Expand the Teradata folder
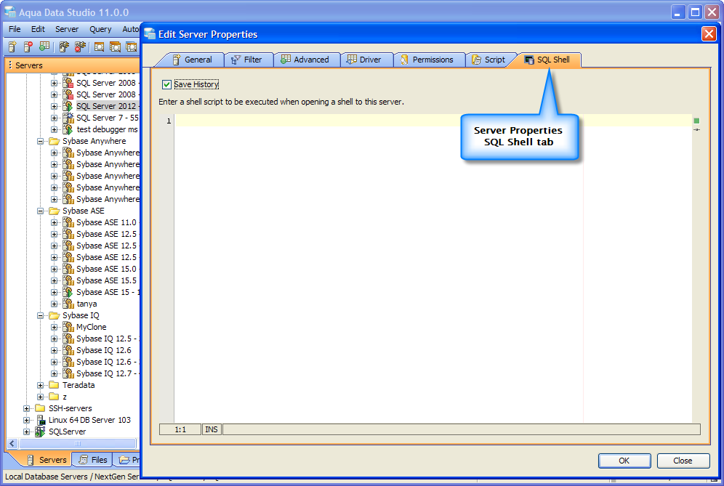 41,385
